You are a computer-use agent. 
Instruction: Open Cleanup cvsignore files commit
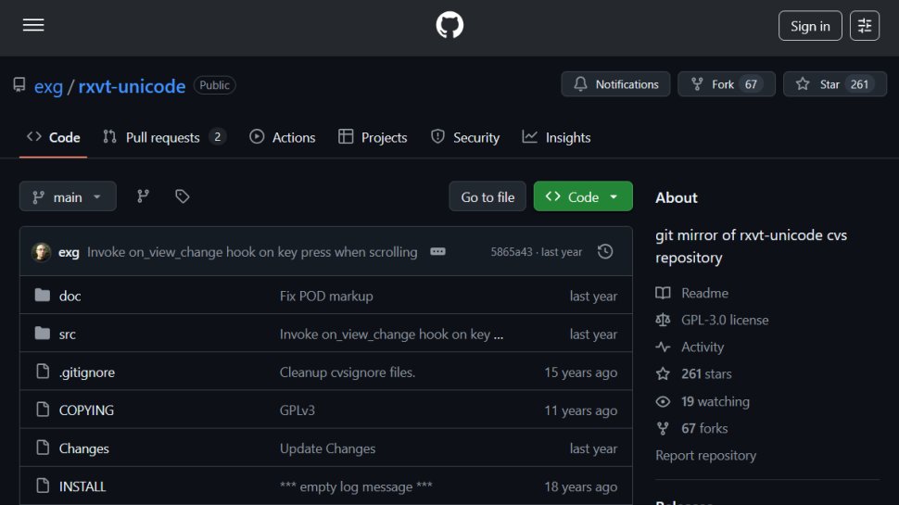tap(348, 372)
